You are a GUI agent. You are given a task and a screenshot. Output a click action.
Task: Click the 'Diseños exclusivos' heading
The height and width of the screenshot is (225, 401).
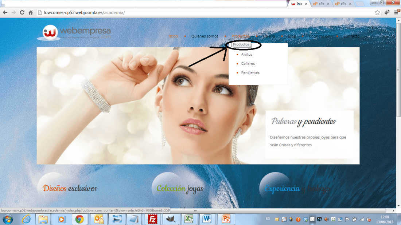point(70,189)
